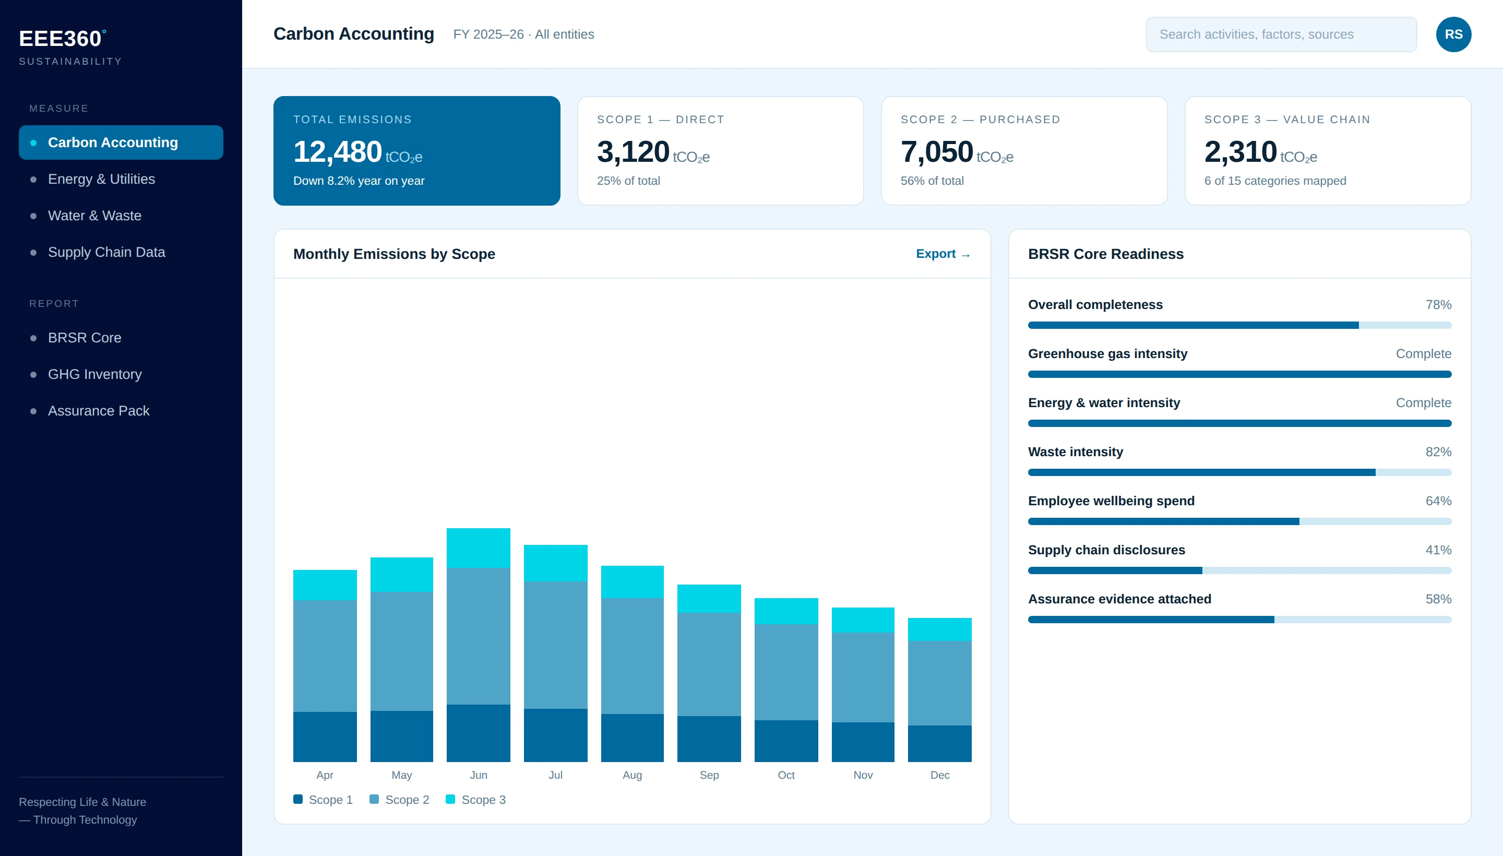
Task: Open Energy & Utilities section
Action: click(121, 179)
